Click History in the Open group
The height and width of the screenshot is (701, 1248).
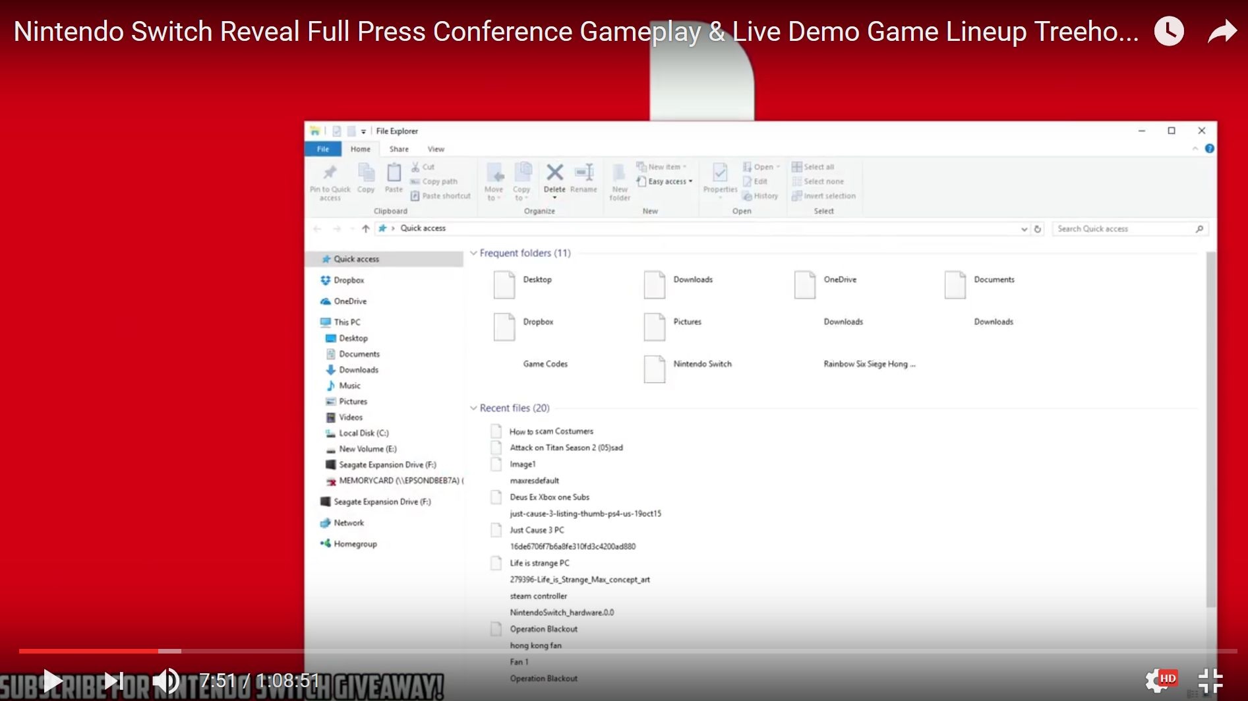pyautogui.click(x=760, y=196)
